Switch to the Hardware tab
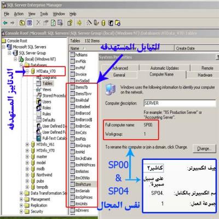The height and width of the screenshot is (219, 219). point(205,75)
